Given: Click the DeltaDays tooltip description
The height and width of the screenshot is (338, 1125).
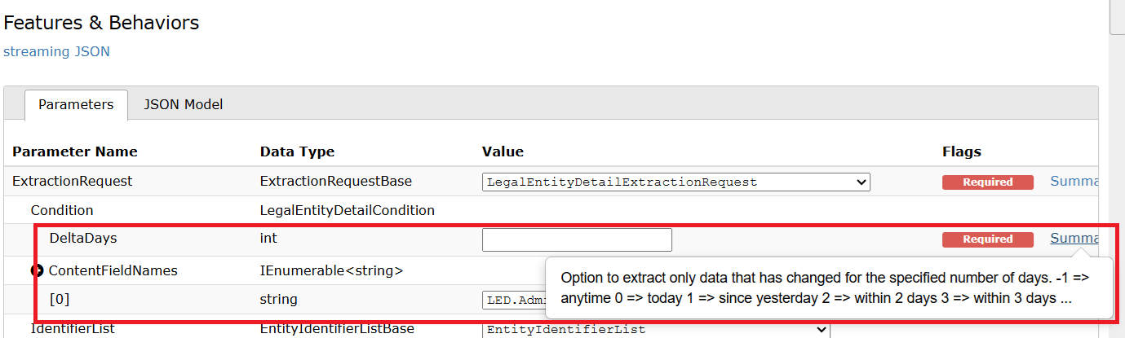Looking at the screenshot, I should [x=827, y=288].
